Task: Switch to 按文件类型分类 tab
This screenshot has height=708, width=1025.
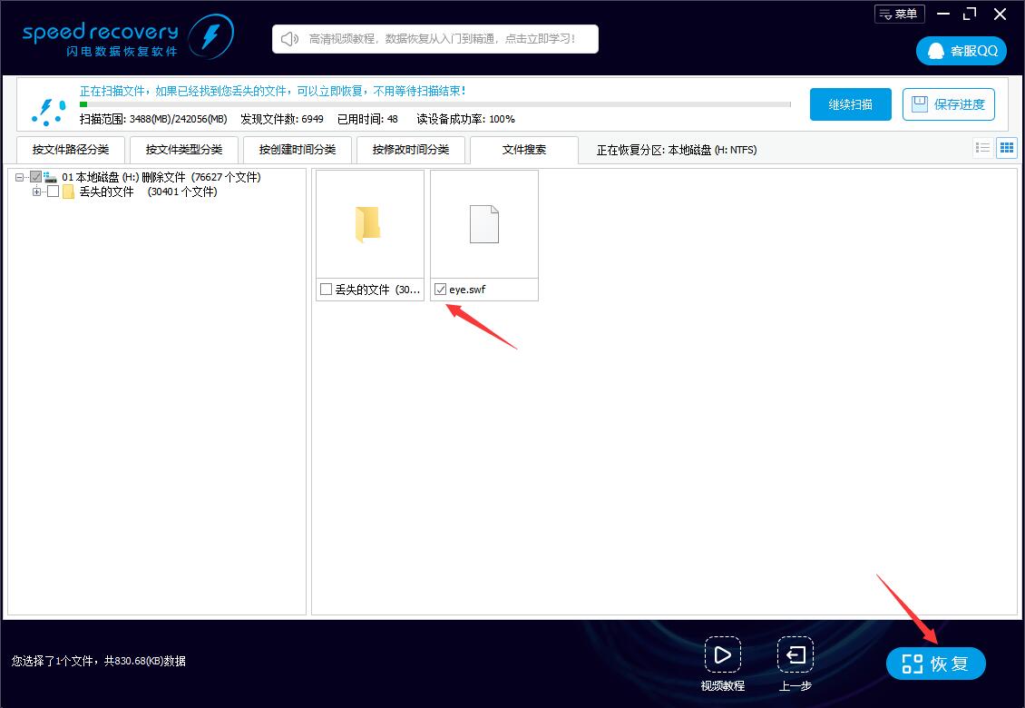Action: click(184, 149)
